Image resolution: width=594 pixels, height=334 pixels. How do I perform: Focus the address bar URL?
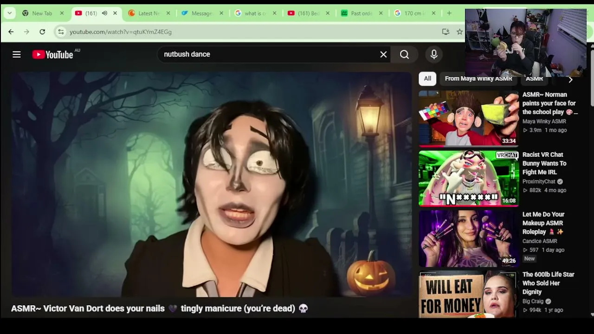(121, 32)
